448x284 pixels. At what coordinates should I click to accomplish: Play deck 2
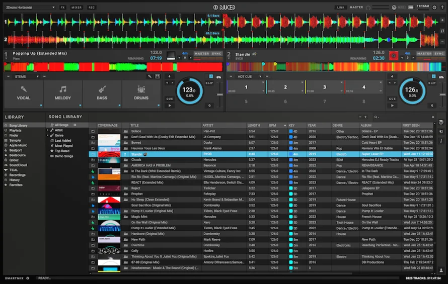point(392,106)
